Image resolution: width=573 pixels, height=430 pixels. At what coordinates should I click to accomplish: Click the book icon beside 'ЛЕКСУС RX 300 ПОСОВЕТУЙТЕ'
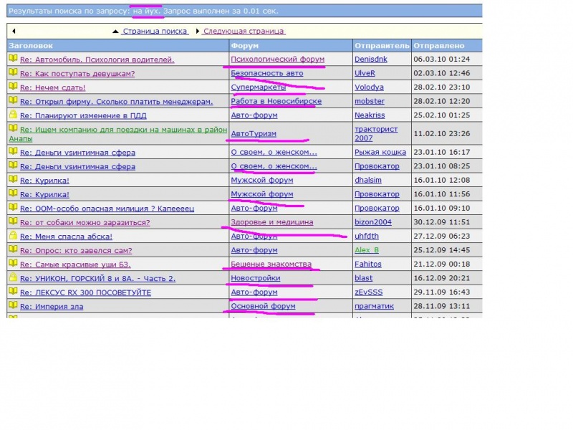(13, 292)
